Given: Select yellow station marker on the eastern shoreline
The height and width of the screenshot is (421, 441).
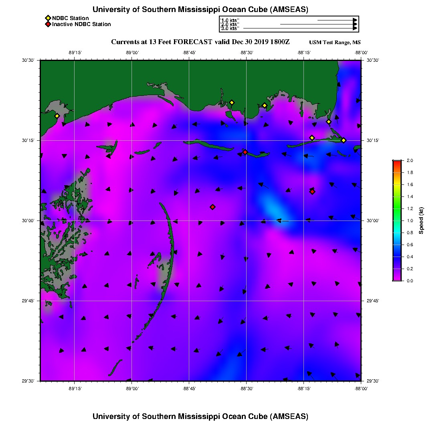Looking at the screenshot, I should click(x=329, y=122).
